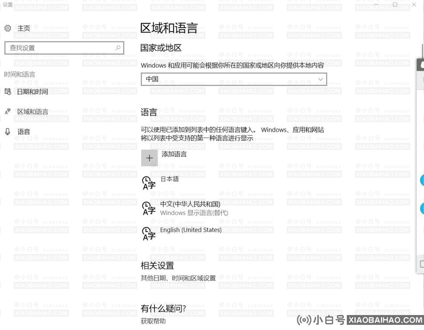The height and width of the screenshot is (330, 424).
Task: Click the 获取帮助 help link
Action: (153, 321)
